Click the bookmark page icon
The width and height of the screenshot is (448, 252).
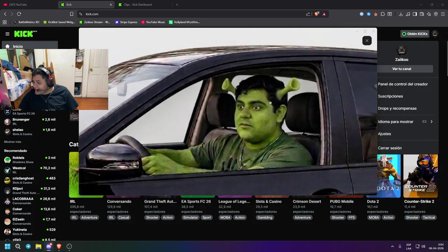71,14
